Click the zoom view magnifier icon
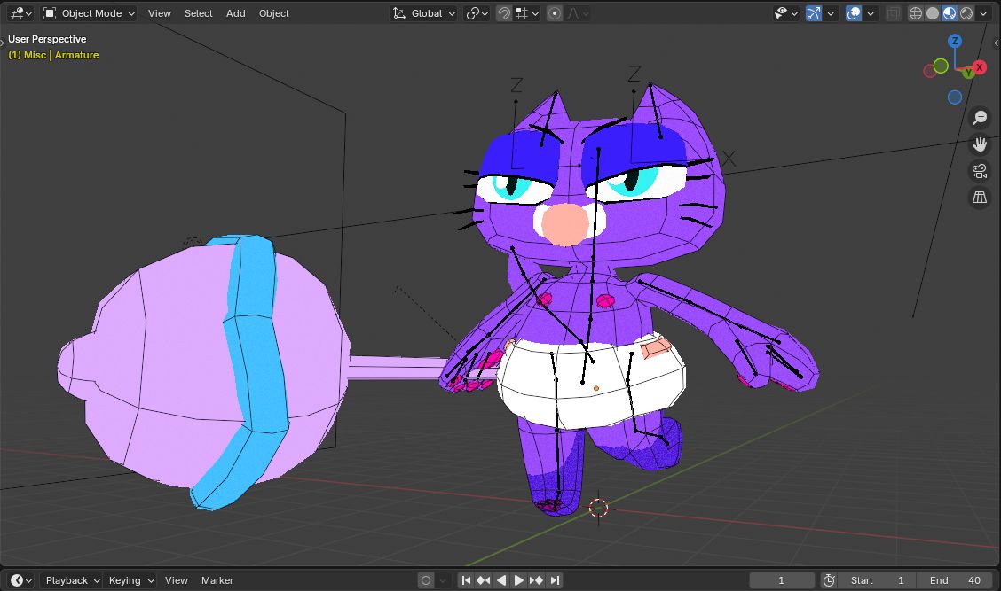1001x591 pixels. [980, 117]
